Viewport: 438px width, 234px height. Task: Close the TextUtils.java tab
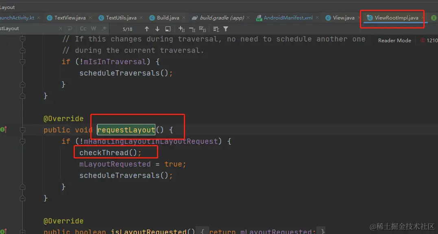(x=141, y=17)
